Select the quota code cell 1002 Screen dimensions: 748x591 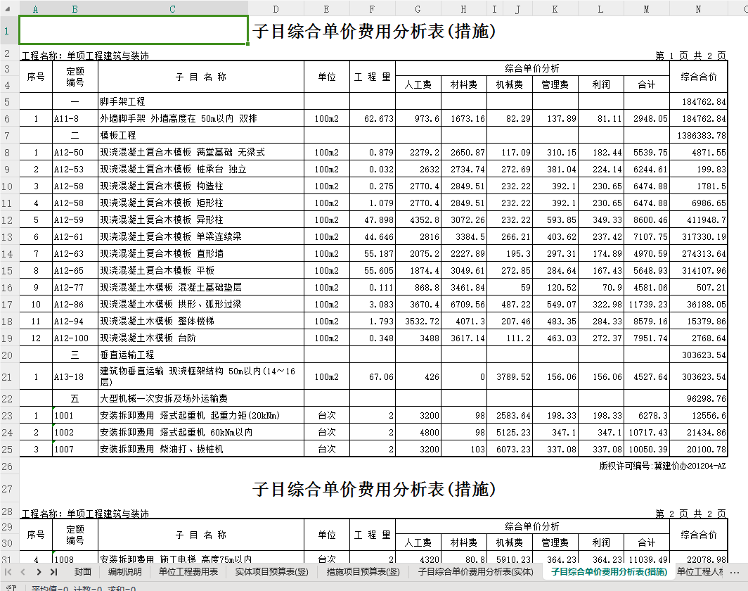[x=75, y=433]
